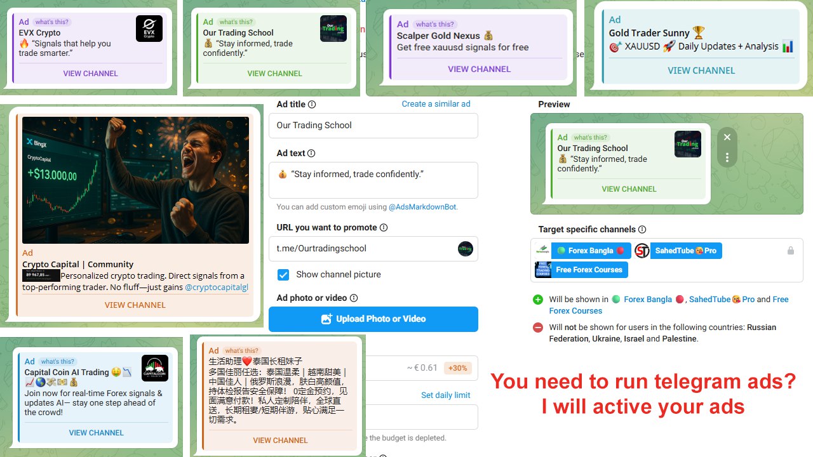Click what's this? on the Scalper Gold Nexus ad
Viewport: 813px width, 457px height.
[x=435, y=25]
